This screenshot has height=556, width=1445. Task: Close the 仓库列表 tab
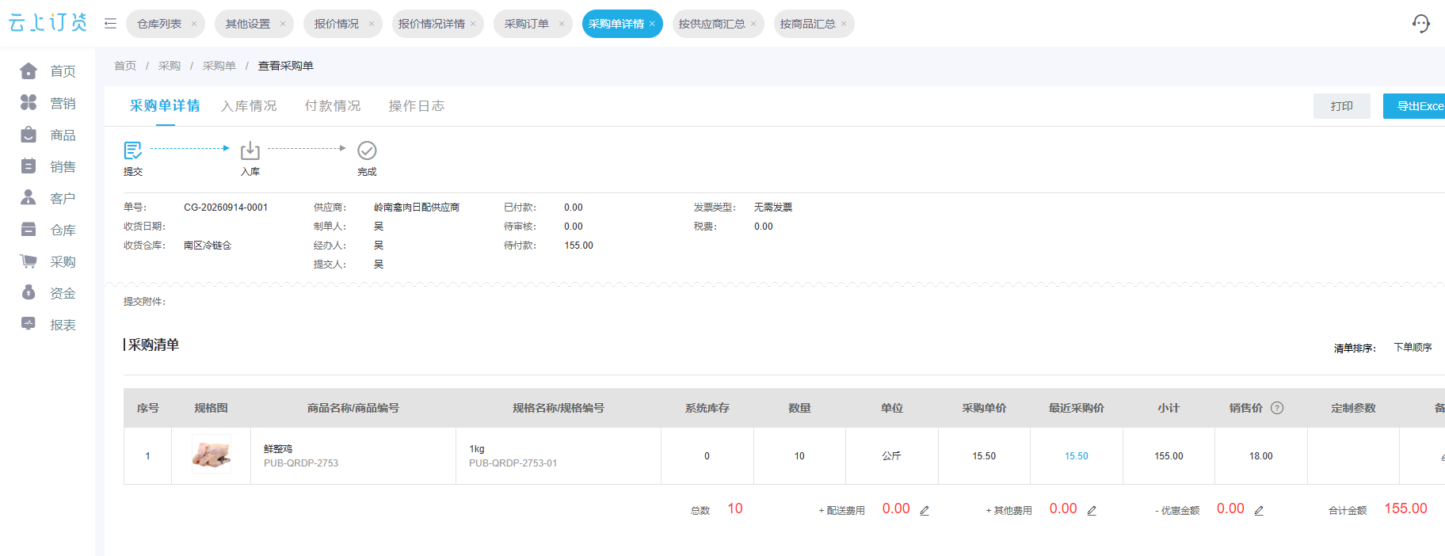pos(194,24)
